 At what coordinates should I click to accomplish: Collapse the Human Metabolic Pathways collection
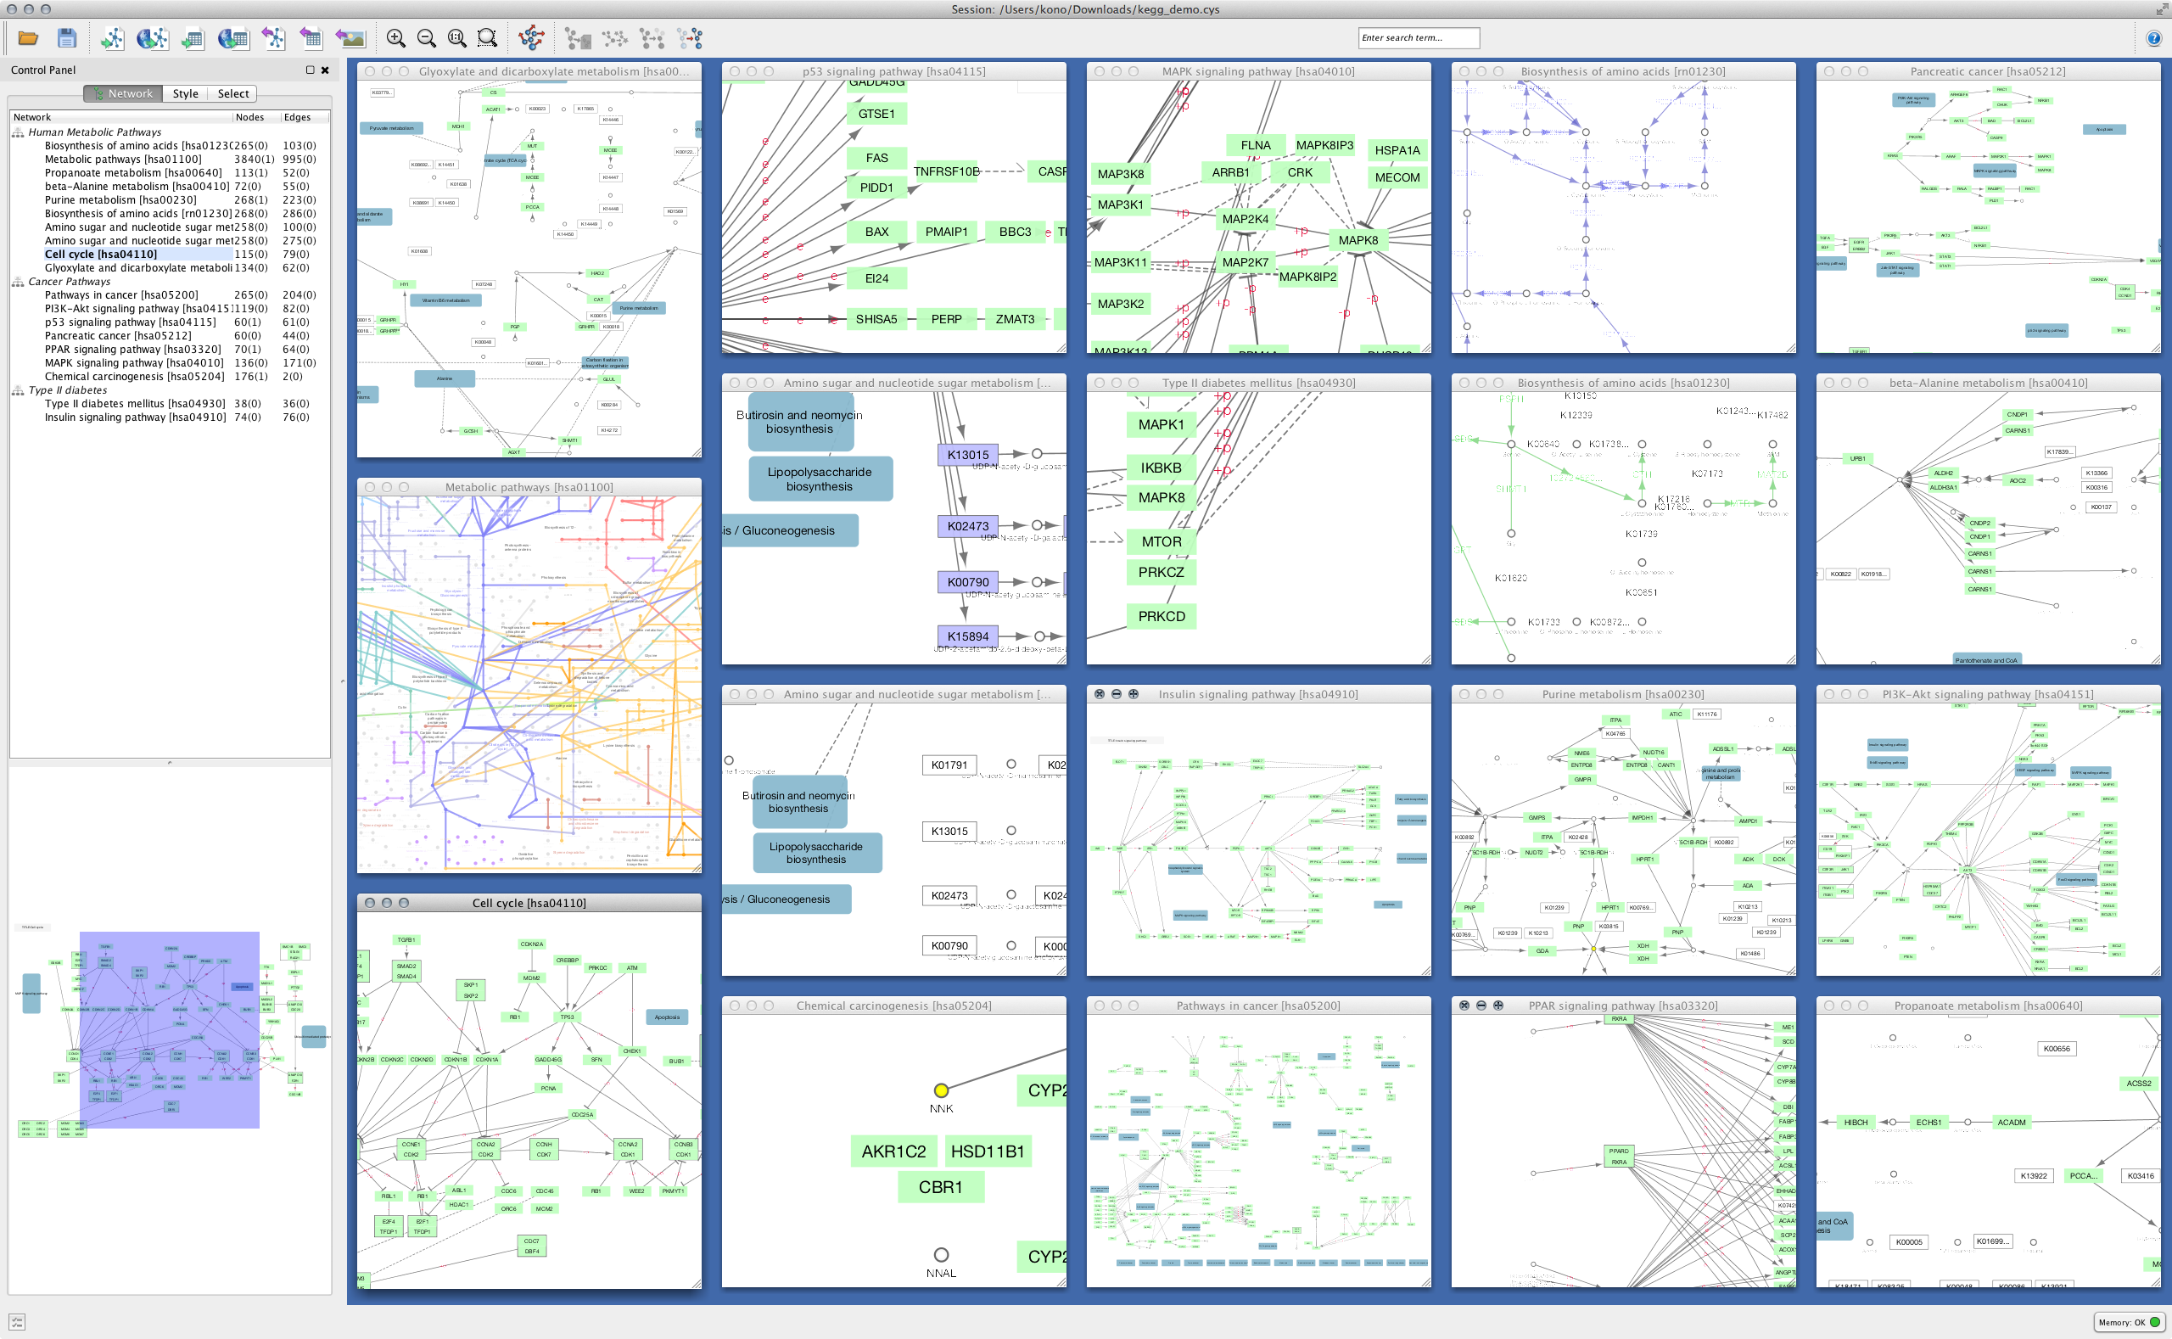click(18, 133)
